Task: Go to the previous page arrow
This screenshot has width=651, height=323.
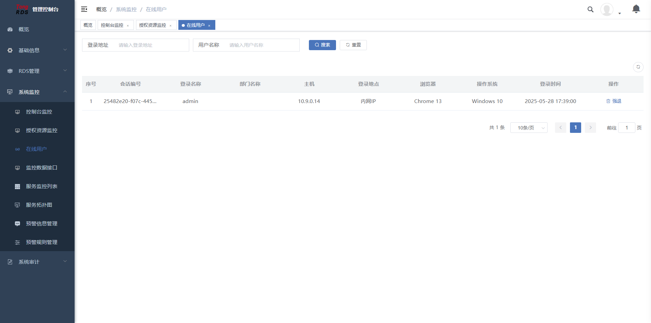Action: tap(561, 128)
